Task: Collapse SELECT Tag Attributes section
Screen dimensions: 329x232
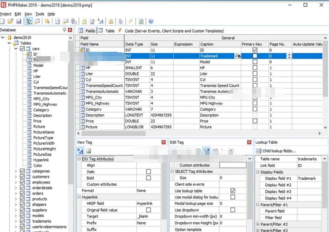Action: click(x=172, y=171)
